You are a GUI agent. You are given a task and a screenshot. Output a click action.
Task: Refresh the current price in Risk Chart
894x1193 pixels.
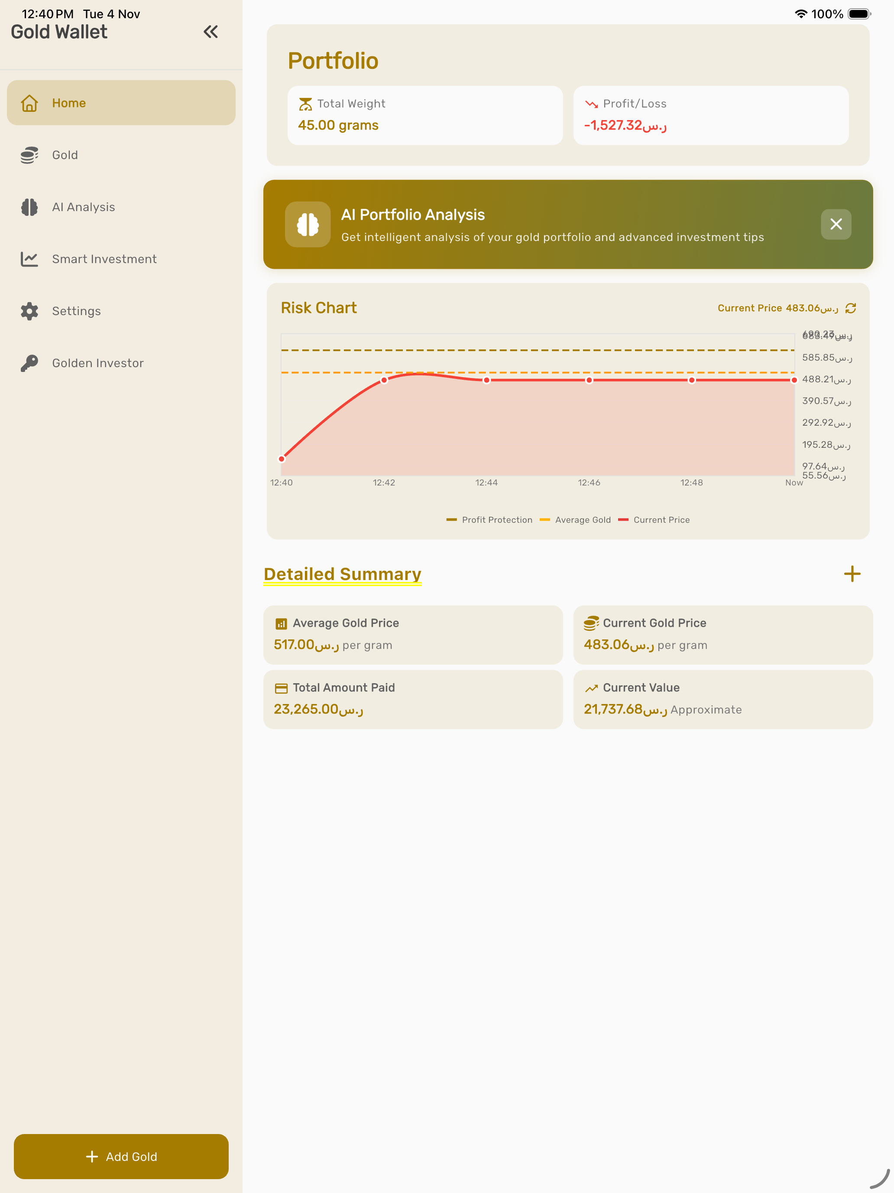850,308
